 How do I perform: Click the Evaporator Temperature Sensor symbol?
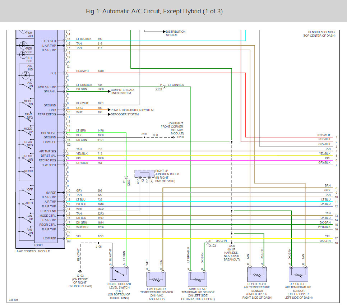156,279
